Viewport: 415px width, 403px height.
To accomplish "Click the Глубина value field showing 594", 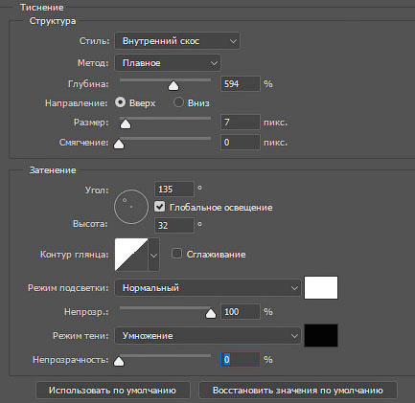I will pos(241,84).
